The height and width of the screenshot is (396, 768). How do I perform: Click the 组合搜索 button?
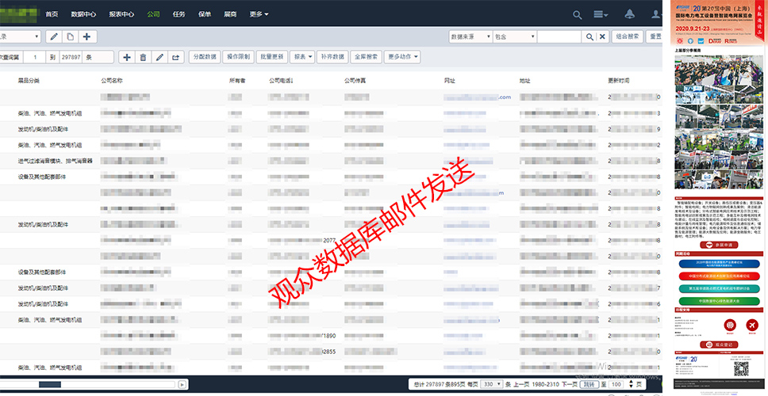pyautogui.click(x=628, y=36)
